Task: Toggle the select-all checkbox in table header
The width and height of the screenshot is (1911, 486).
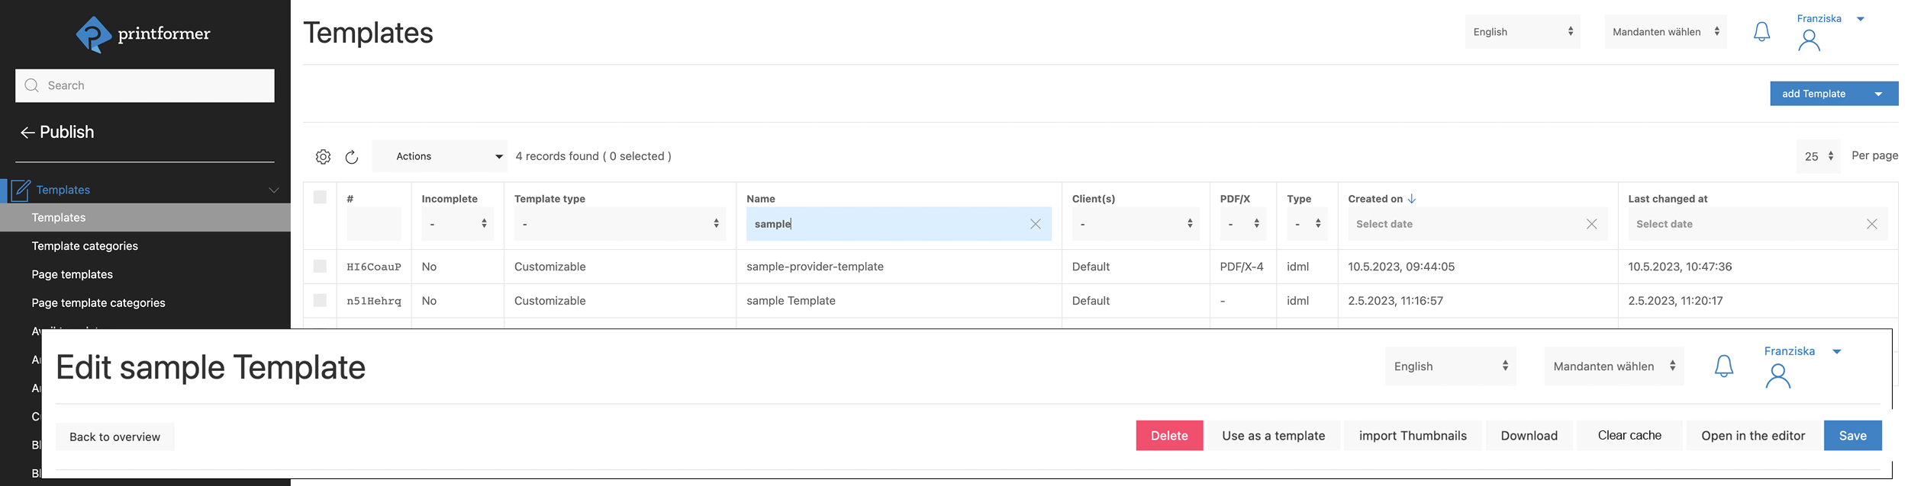Action: pos(320,197)
